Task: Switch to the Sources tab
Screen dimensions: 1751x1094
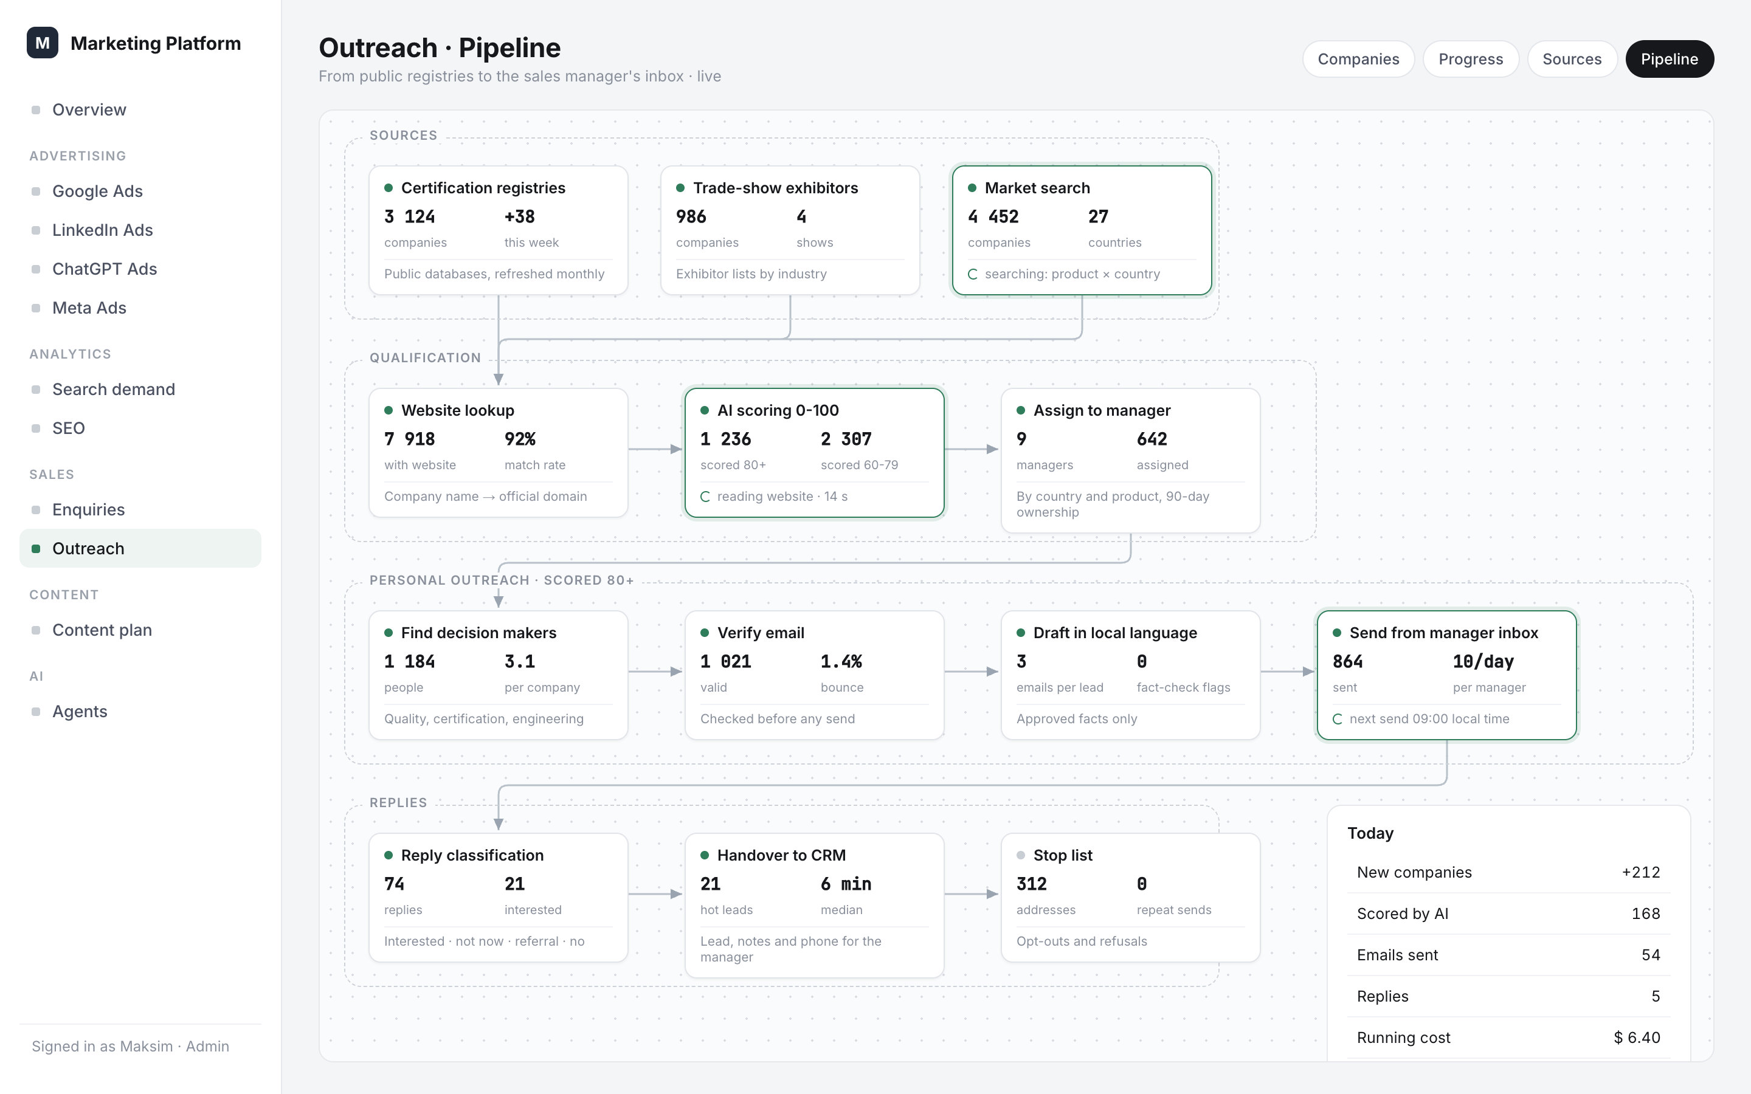Action: click(1572, 58)
